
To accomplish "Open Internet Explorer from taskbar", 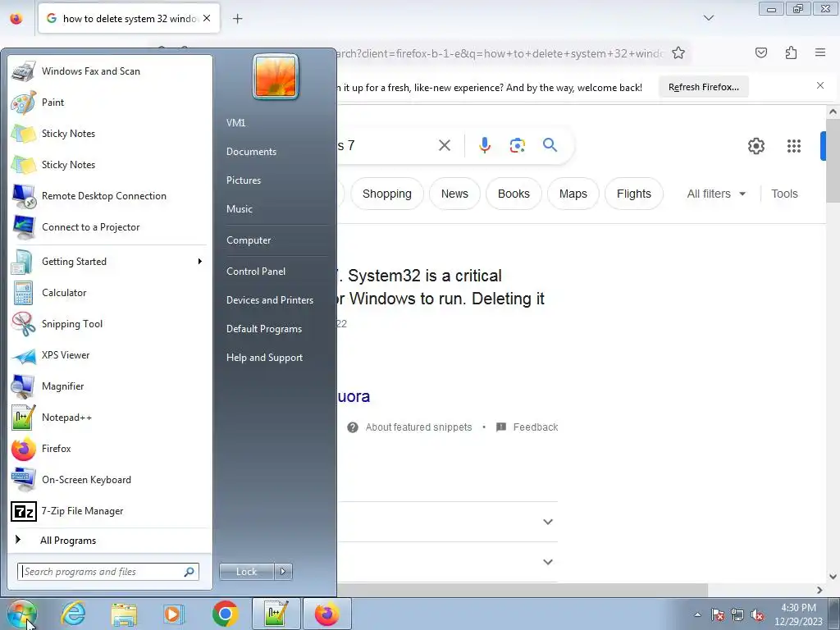I will (x=73, y=614).
